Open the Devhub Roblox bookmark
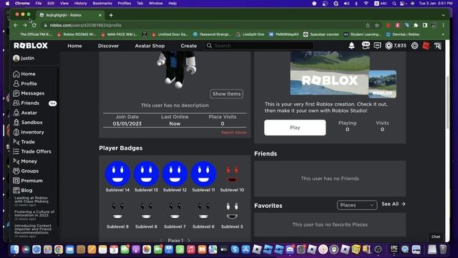This screenshot has height=258, width=458. click(x=402, y=34)
